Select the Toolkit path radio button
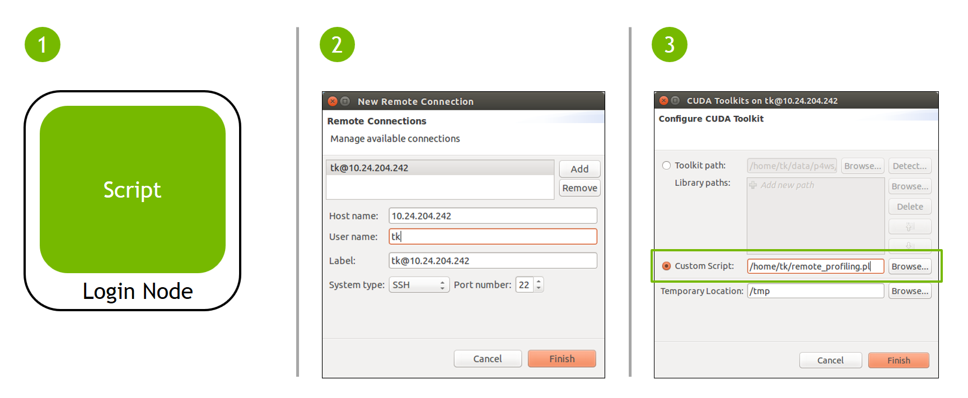 666,166
